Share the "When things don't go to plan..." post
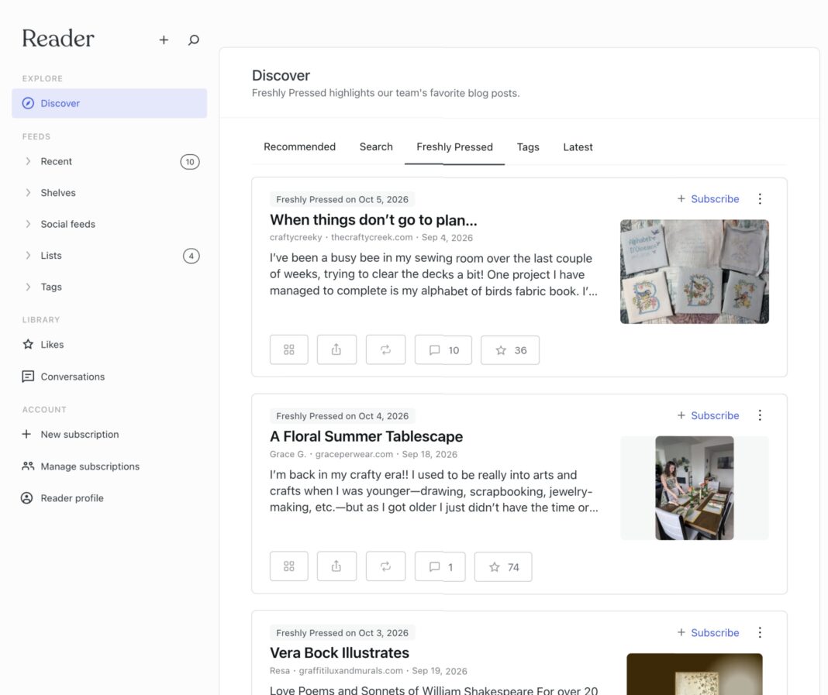828x695 pixels. [x=336, y=350]
